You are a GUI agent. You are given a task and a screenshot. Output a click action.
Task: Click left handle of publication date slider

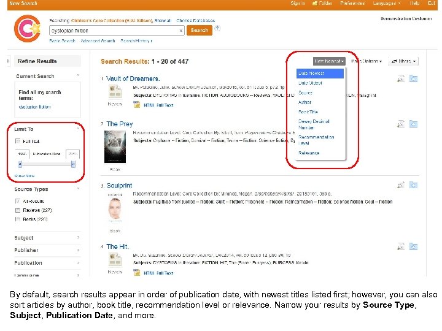click(x=20, y=164)
